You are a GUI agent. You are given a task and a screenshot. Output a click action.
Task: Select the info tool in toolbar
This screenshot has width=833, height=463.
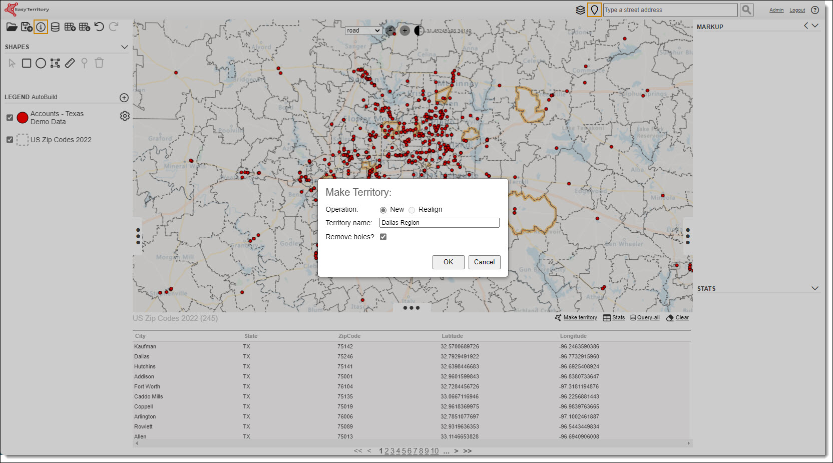tap(41, 27)
